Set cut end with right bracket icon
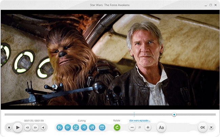Viewport: 220px width, 137px height. click(84, 128)
